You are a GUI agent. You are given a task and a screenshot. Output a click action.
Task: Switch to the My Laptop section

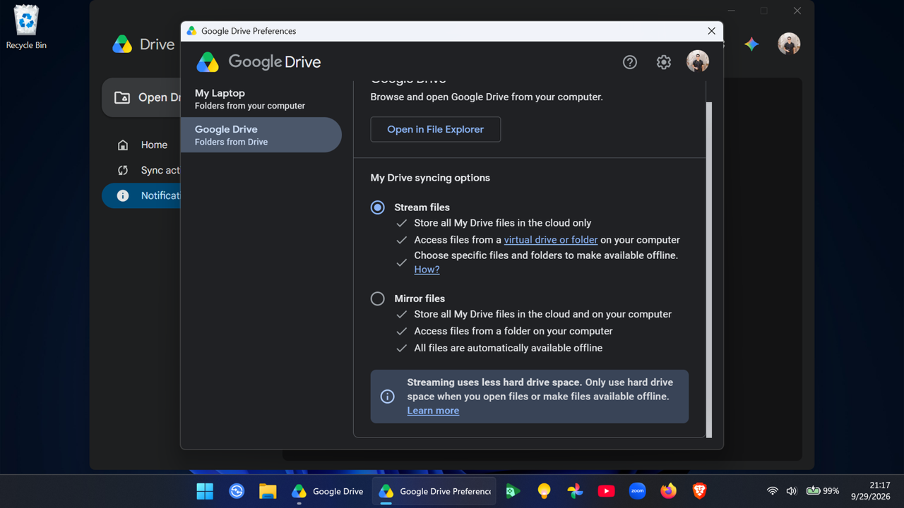point(261,99)
